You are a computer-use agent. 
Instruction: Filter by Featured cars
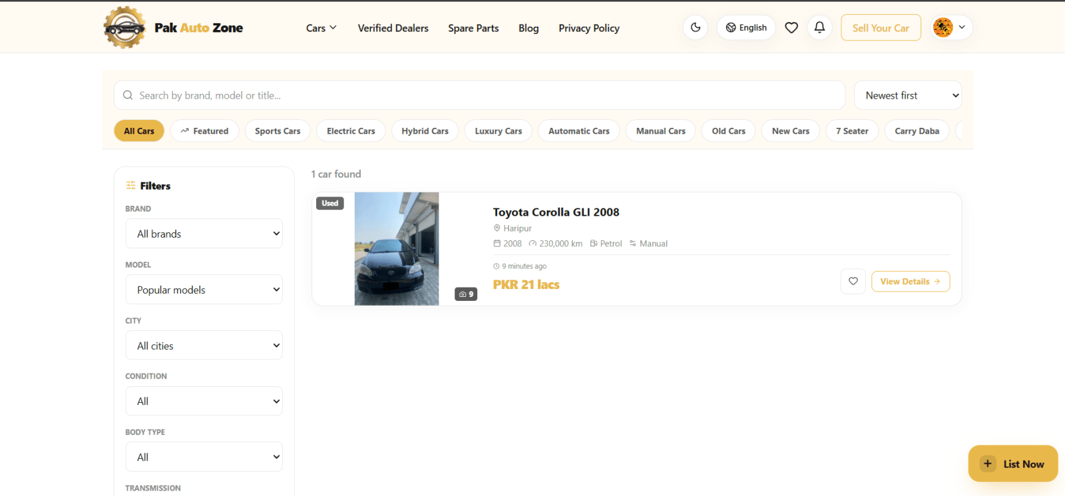(204, 131)
